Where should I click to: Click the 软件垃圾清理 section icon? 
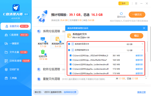coord(39,69)
